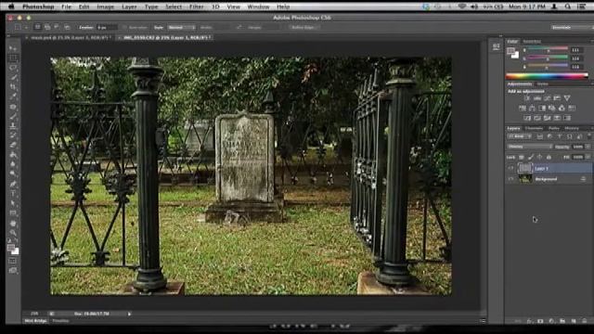Select the Dodge tool
The width and height of the screenshot is (594, 334).
pos(13,173)
